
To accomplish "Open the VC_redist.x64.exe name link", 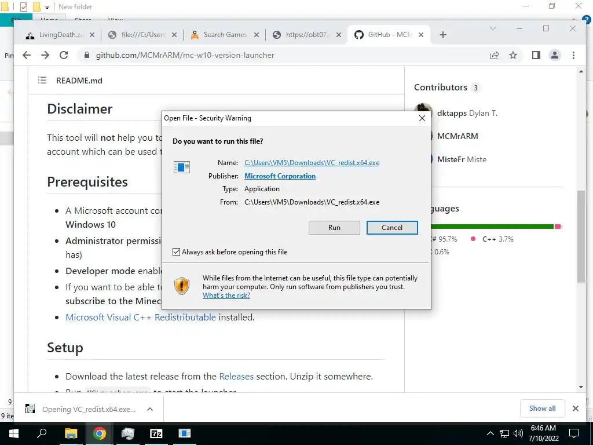I will [312, 163].
